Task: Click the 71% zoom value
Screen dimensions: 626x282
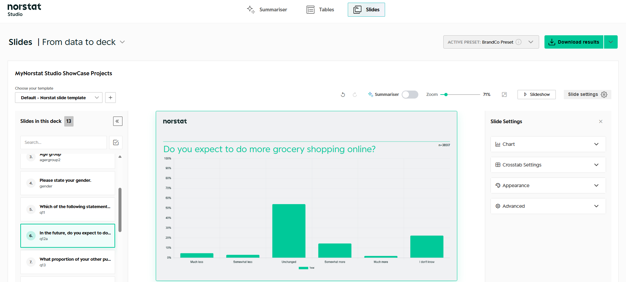Action: 487,95
